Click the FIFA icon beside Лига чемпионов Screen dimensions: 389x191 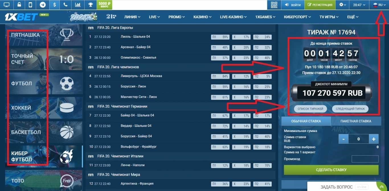click(x=91, y=67)
